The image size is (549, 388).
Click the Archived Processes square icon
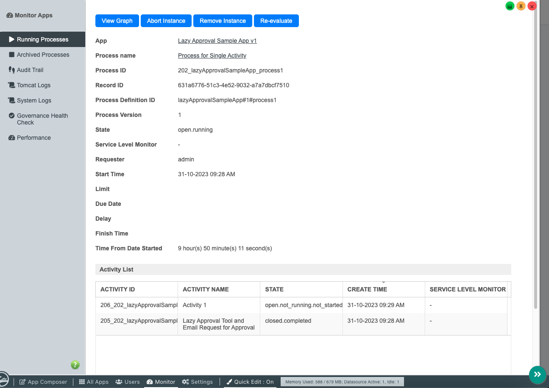(11, 55)
